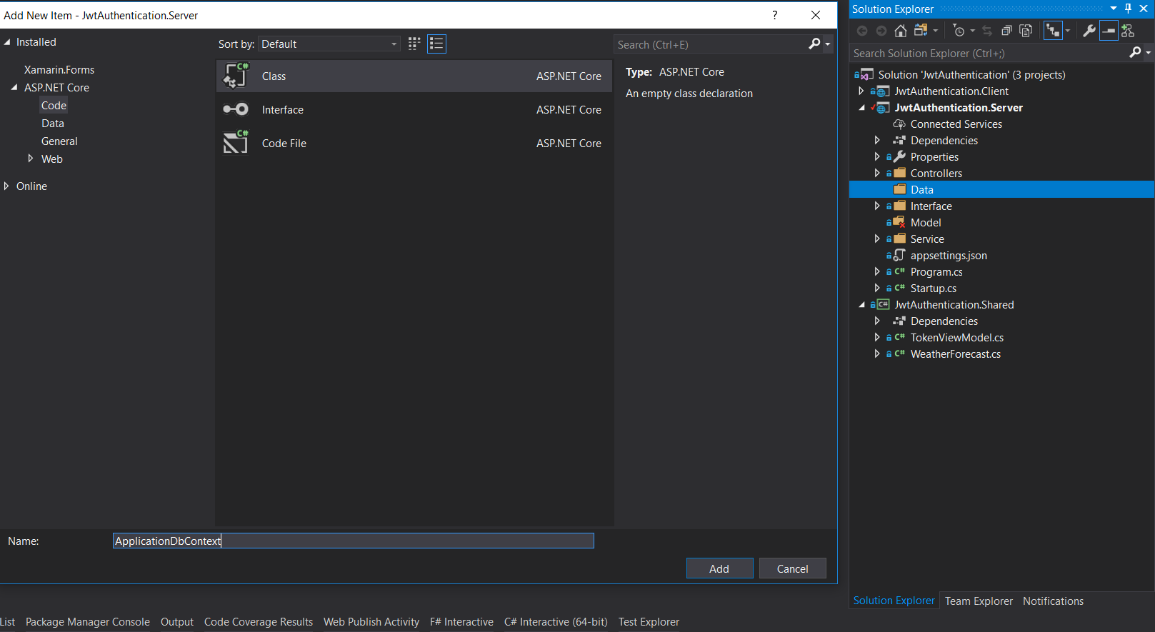Image resolution: width=1155 pixels, height=632 pixels.
Task: Select the Code category
Action: click(x=54, y=105)
